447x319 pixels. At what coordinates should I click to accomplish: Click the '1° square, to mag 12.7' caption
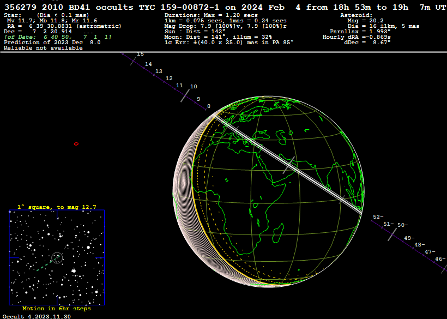57,207
